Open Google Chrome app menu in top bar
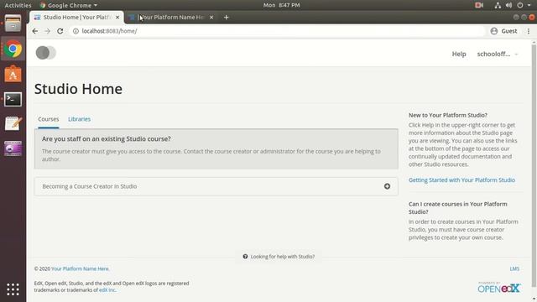The height and width of the screenshot is (302, 537). (69, 5)
